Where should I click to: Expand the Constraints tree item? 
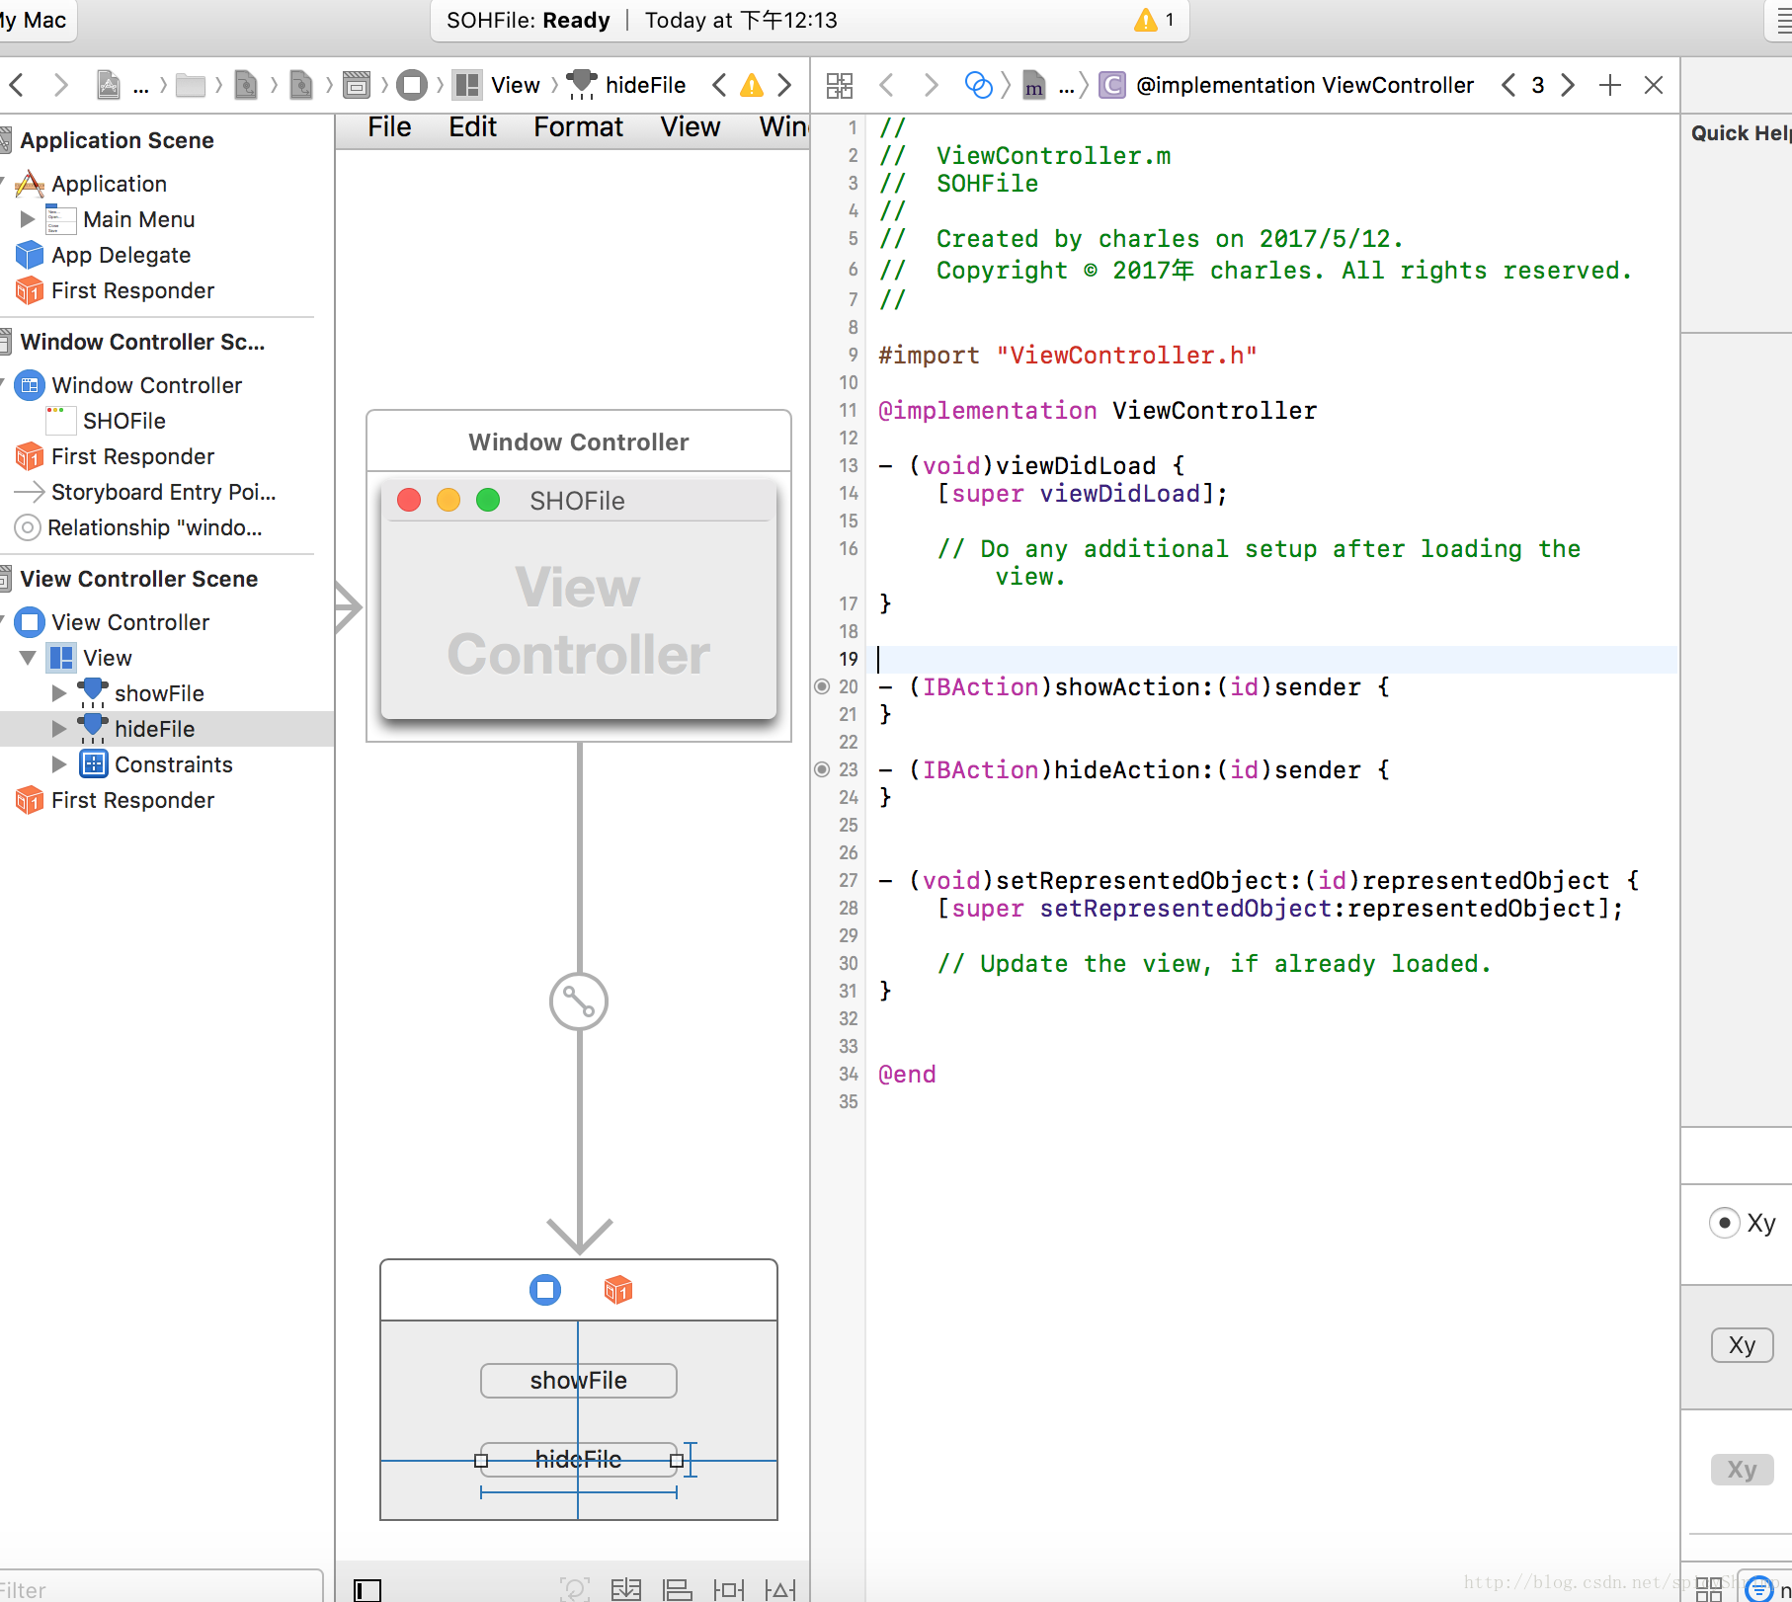[59, 764]
